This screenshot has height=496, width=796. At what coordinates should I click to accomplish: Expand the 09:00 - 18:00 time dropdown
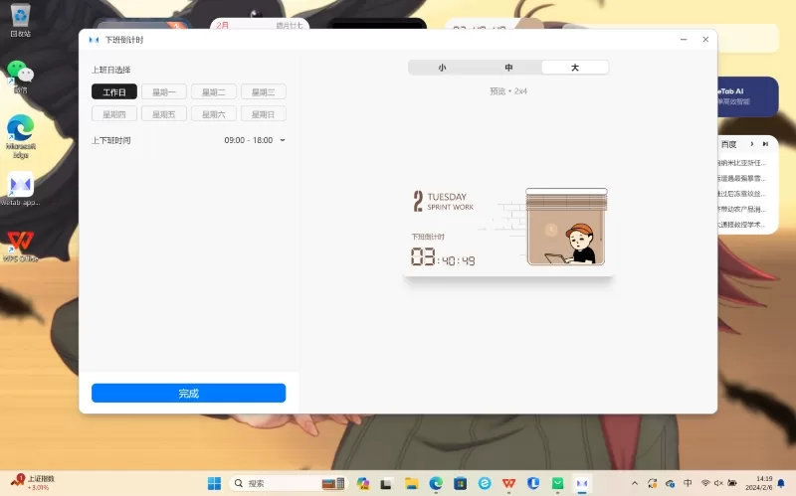click(x=255, y=140)
